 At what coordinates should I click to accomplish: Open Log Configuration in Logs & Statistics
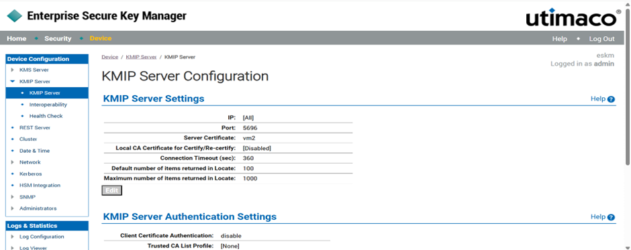(42, 237)
